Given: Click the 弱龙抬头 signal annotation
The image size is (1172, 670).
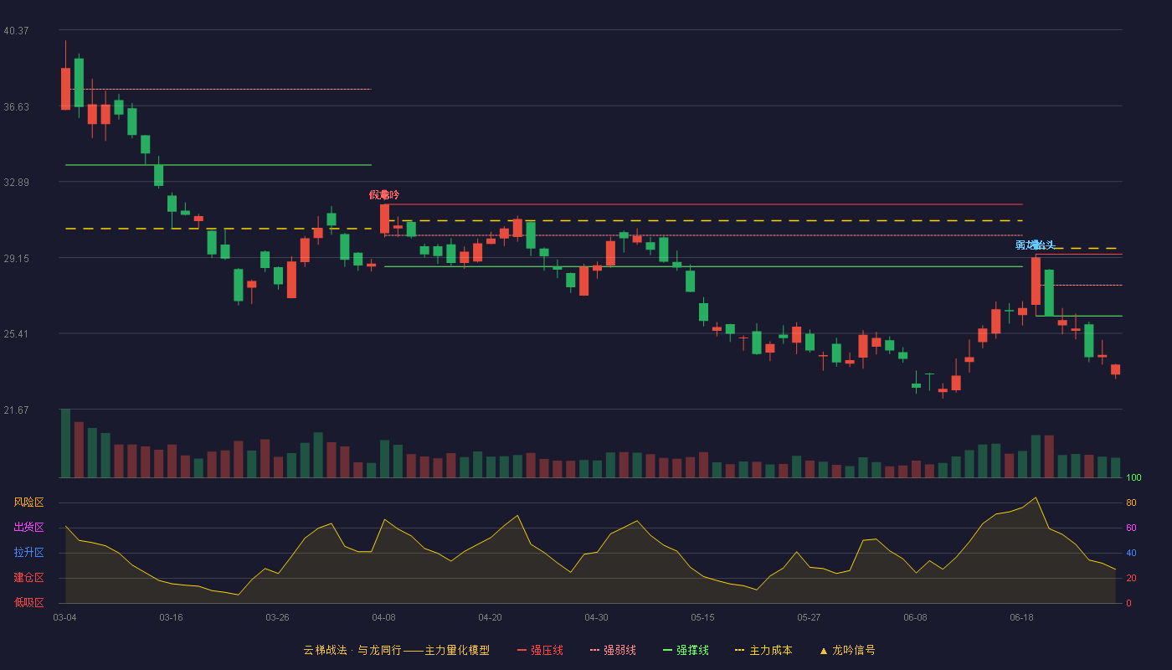Looking at the screenshot, I should 1036,245.
